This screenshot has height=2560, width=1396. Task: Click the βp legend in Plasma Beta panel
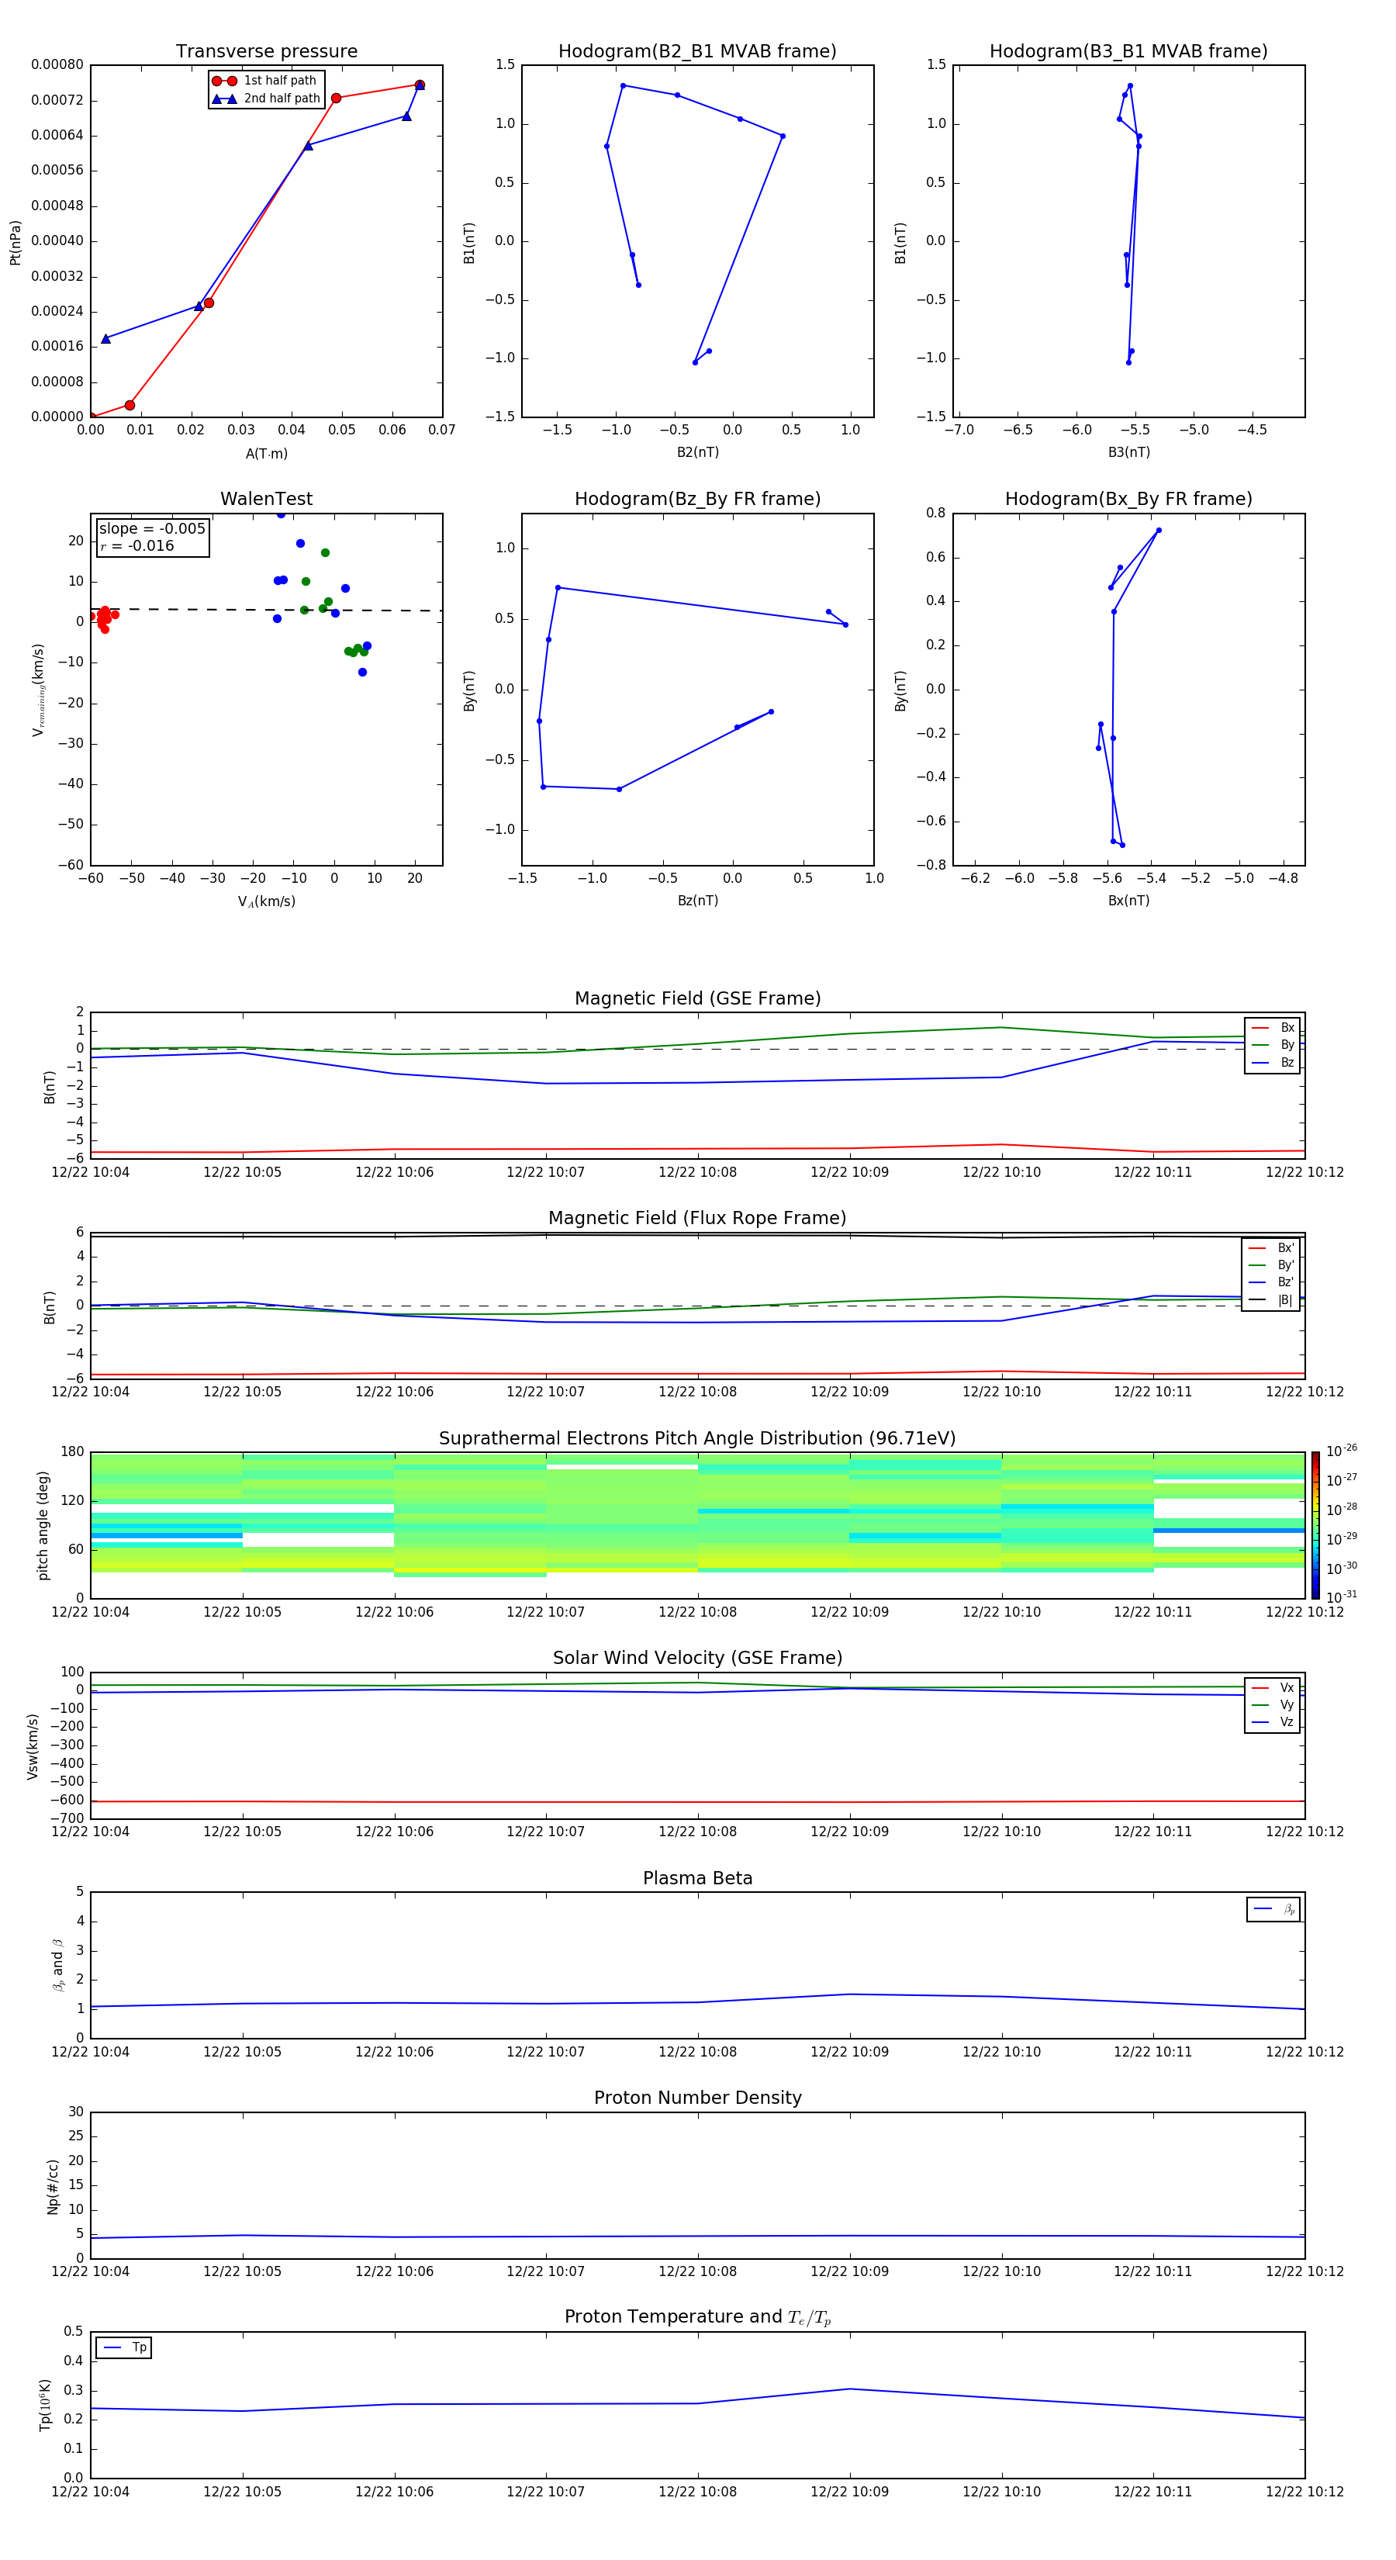pyautogui.click(x=1273, y=1909)
